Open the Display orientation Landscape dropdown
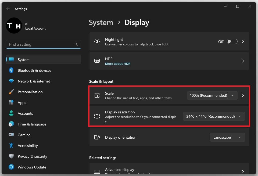Screen dimensions: 258x176 click(x=227, y=137)
